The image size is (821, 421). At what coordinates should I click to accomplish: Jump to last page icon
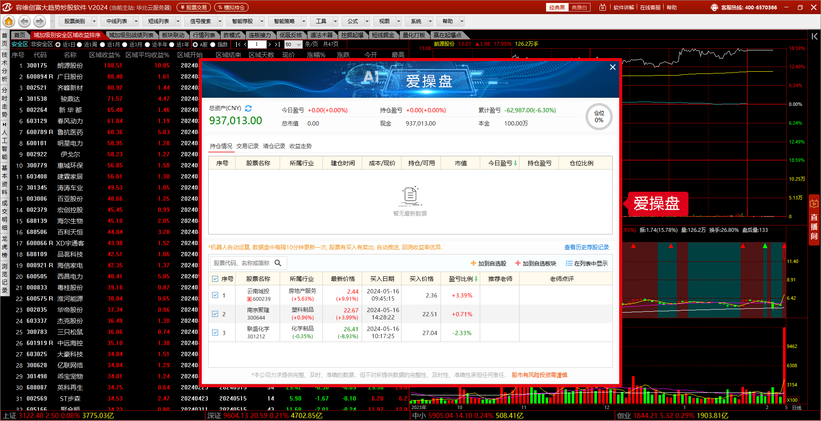(277, 44)
